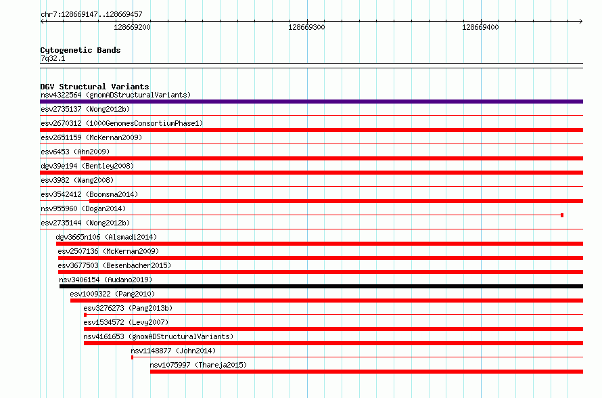Click the Cytogenetic Bands track title

pos(80,50)
